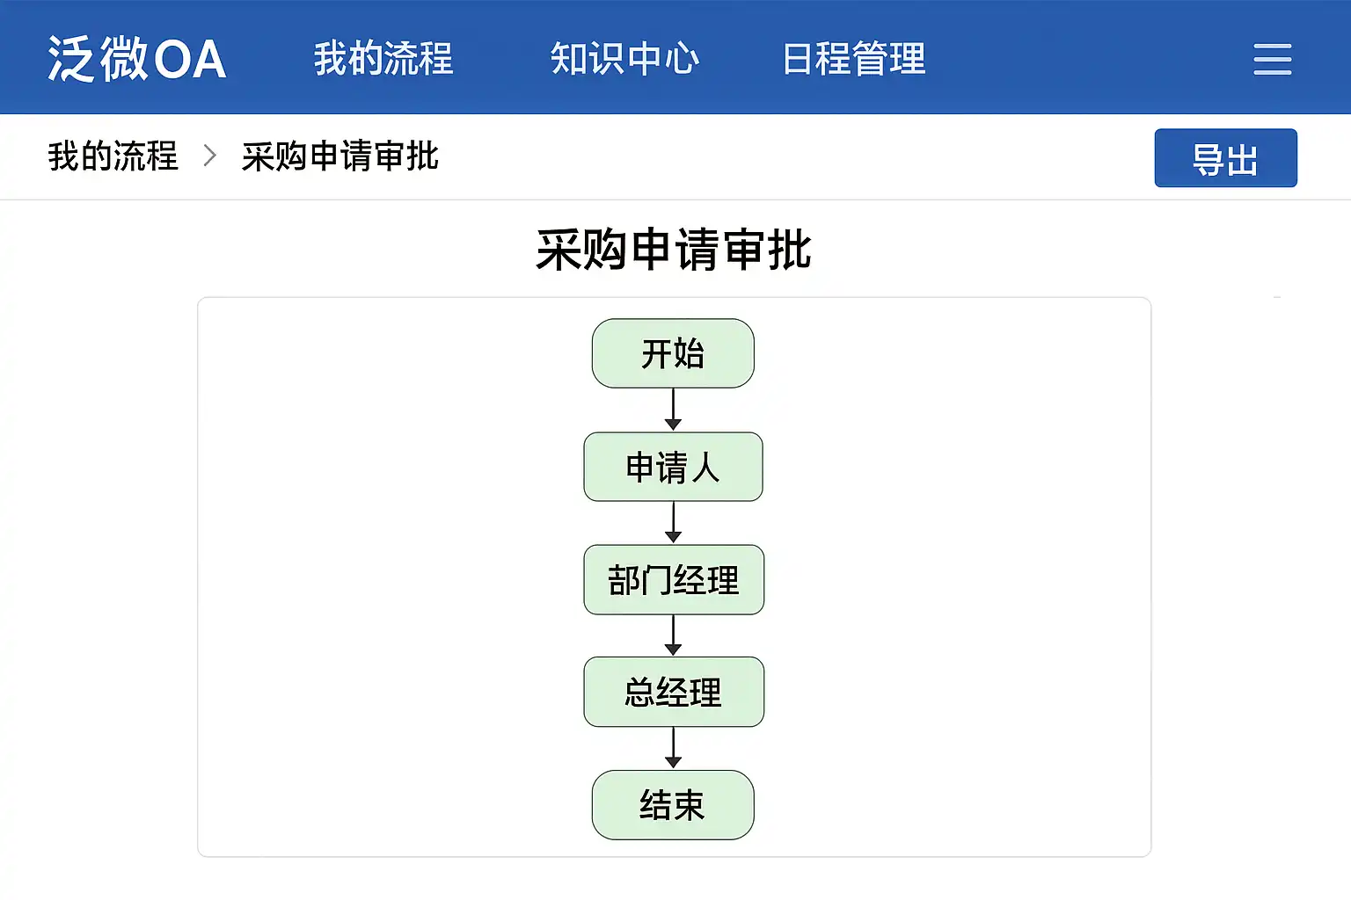Click the breadcrumb chevron separator

point(209,156)
